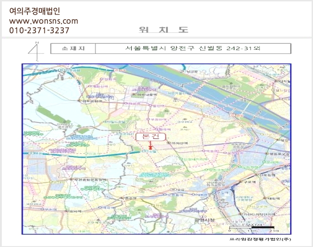Click the 남고양 IC icon
Screen dimensions: 313x247
coord(183,71)
